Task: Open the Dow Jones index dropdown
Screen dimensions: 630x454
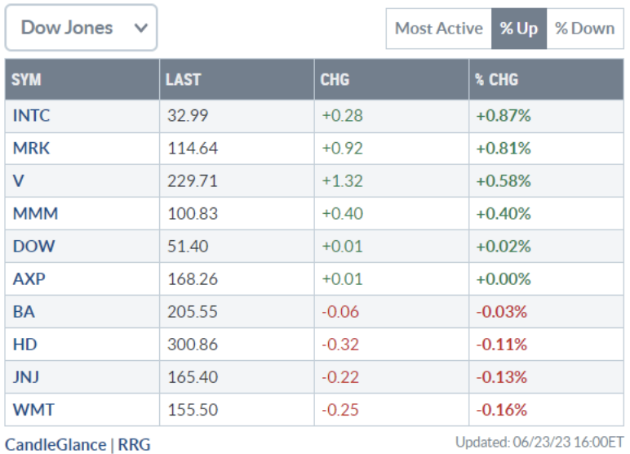Action: pyautogui.click(x=81, y=28)
